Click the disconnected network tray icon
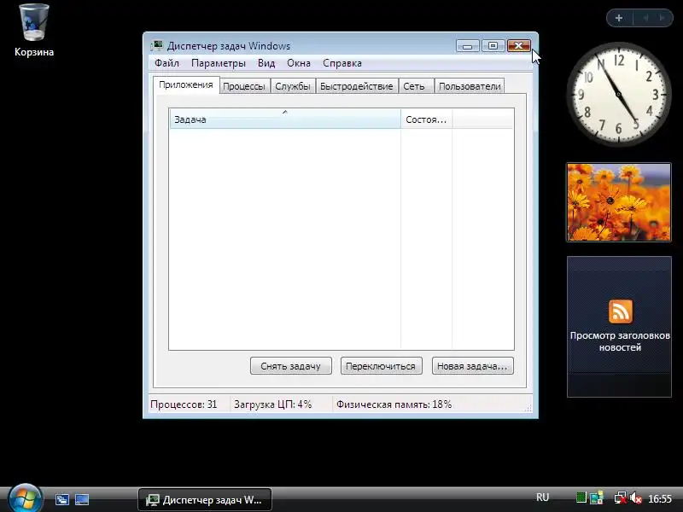The width and height of the screenshot is (683, 512). point(620,497)
